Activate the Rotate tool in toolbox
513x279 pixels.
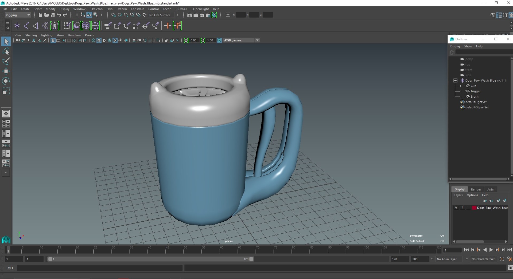click(x=6, y=81)
